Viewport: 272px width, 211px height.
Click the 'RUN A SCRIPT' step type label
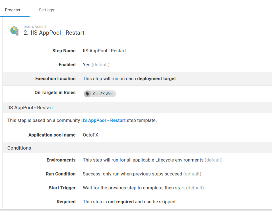click(35, 27)
